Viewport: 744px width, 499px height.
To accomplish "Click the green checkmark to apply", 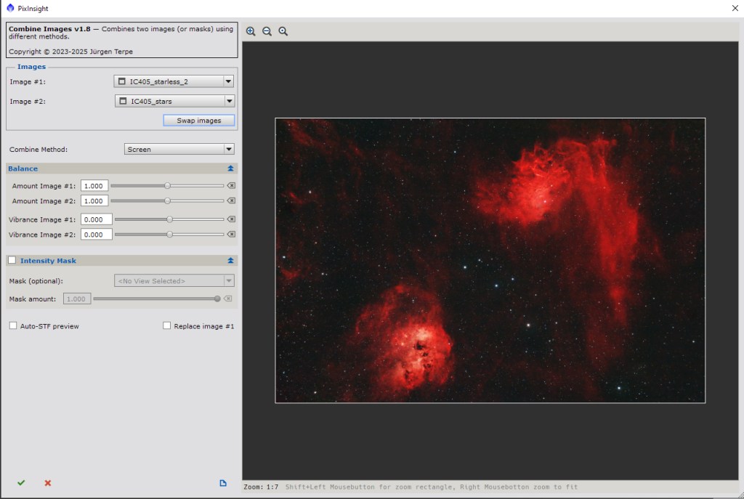I will coord(21,483).
